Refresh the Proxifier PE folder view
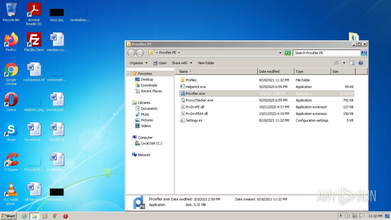The width and height of the screenshot is (391, 220). tap(288, 53)
